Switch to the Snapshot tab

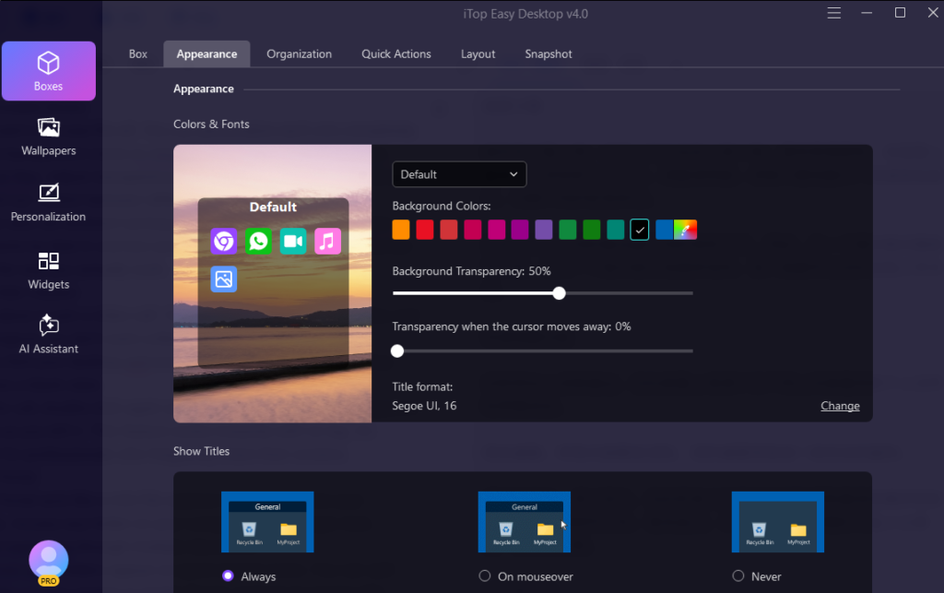549,54
